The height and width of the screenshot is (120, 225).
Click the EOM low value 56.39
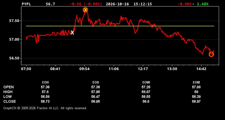coord(196,97)
